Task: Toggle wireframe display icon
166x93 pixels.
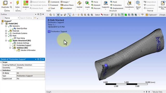Action: point(62,15)
